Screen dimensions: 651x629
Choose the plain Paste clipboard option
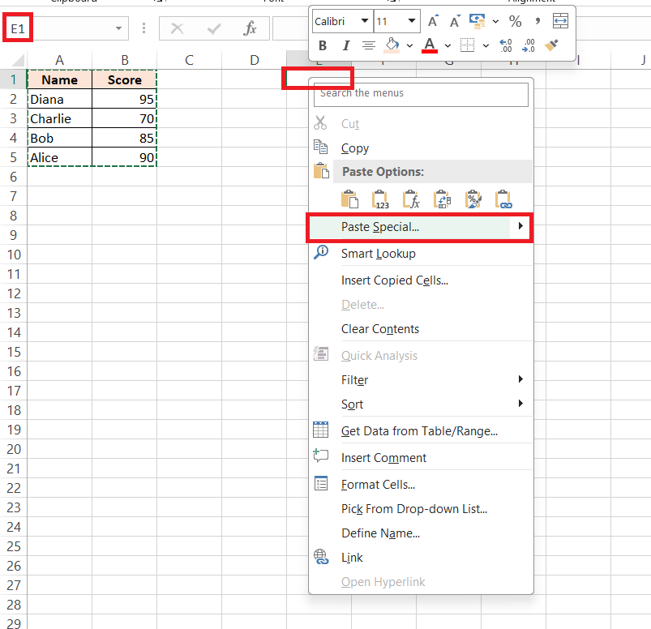pos(349,199)
